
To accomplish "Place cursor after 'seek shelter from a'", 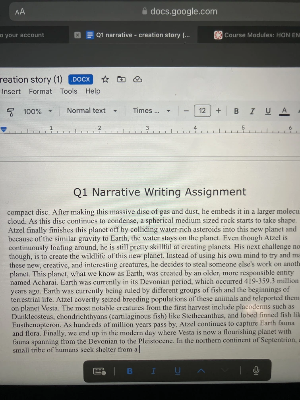I will (x=139, y=350).
